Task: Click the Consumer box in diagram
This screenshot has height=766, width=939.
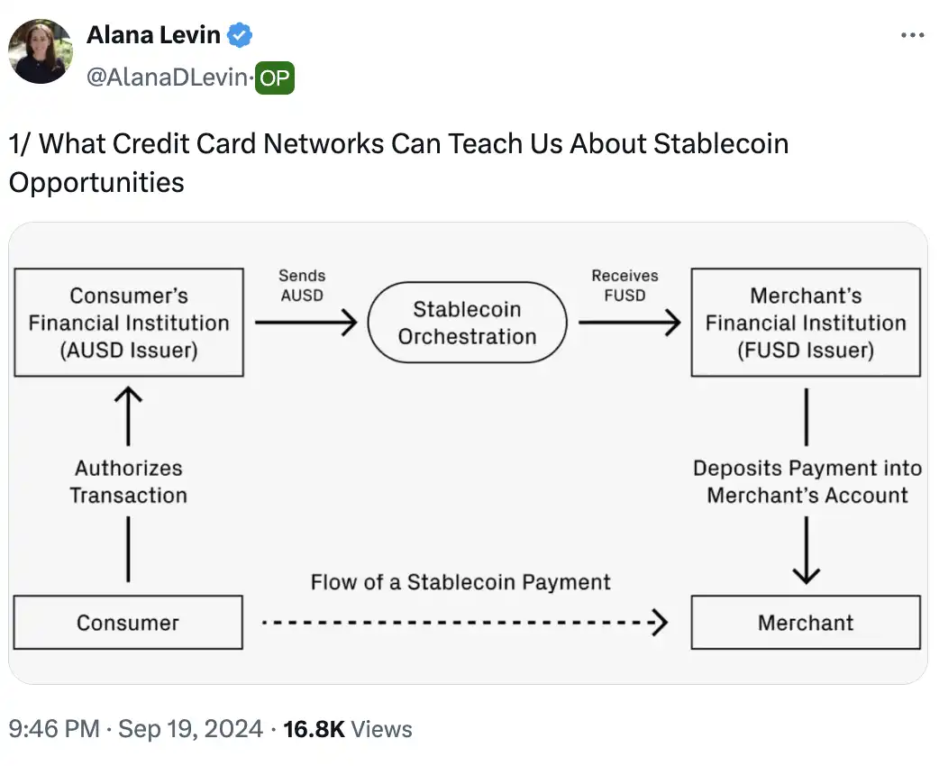Action: 128,623
